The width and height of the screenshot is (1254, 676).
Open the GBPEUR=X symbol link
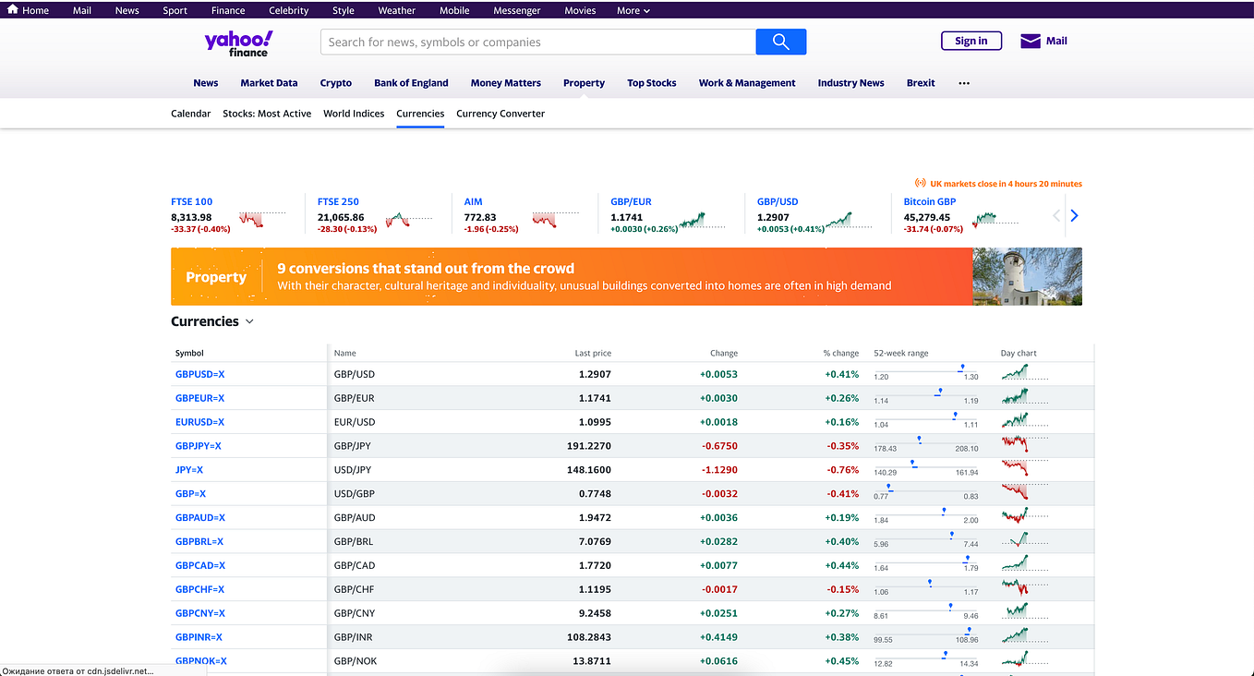(199, 398)
